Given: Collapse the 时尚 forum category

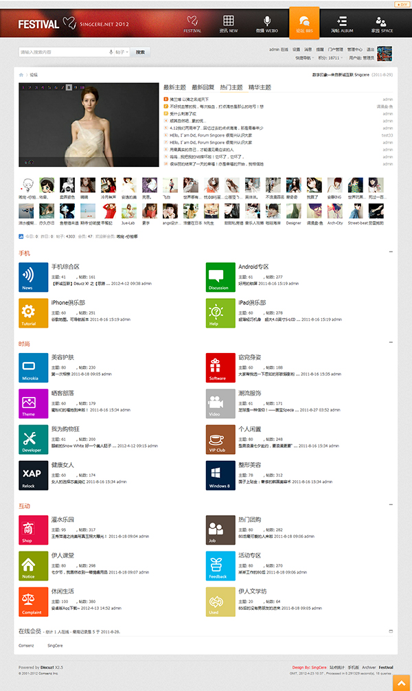Looking at the screenshot, I should [391, 342].
